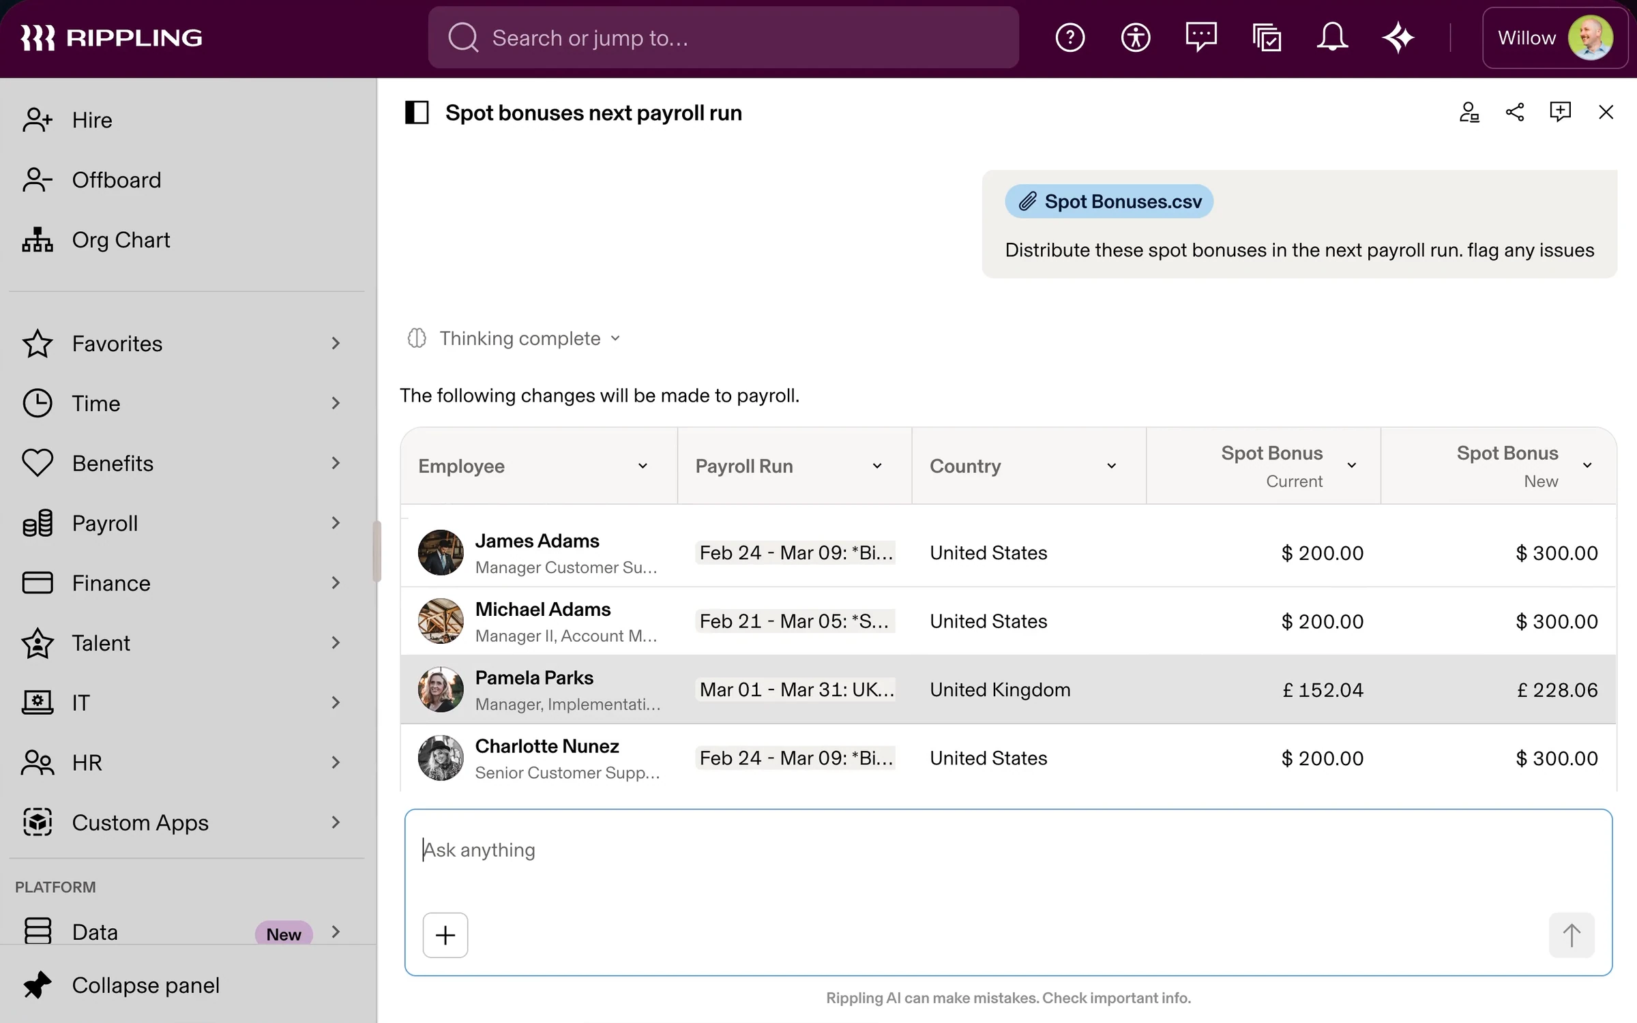Click Michael Adams avatar
The image size is (1637, 1023).
point(441,621)
